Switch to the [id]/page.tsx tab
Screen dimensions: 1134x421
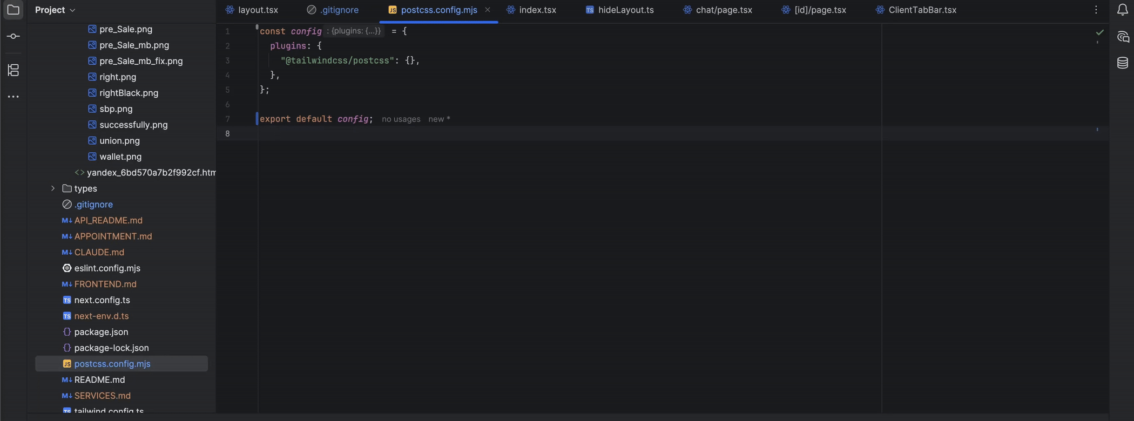(814, 10)
